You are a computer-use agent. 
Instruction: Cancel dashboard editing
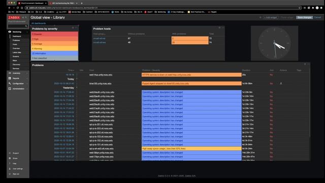pyautogui.click(x=317, y=17)
